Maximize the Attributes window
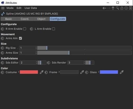The height and width of the screenshot is (109, 133). [x=118, y=3]
